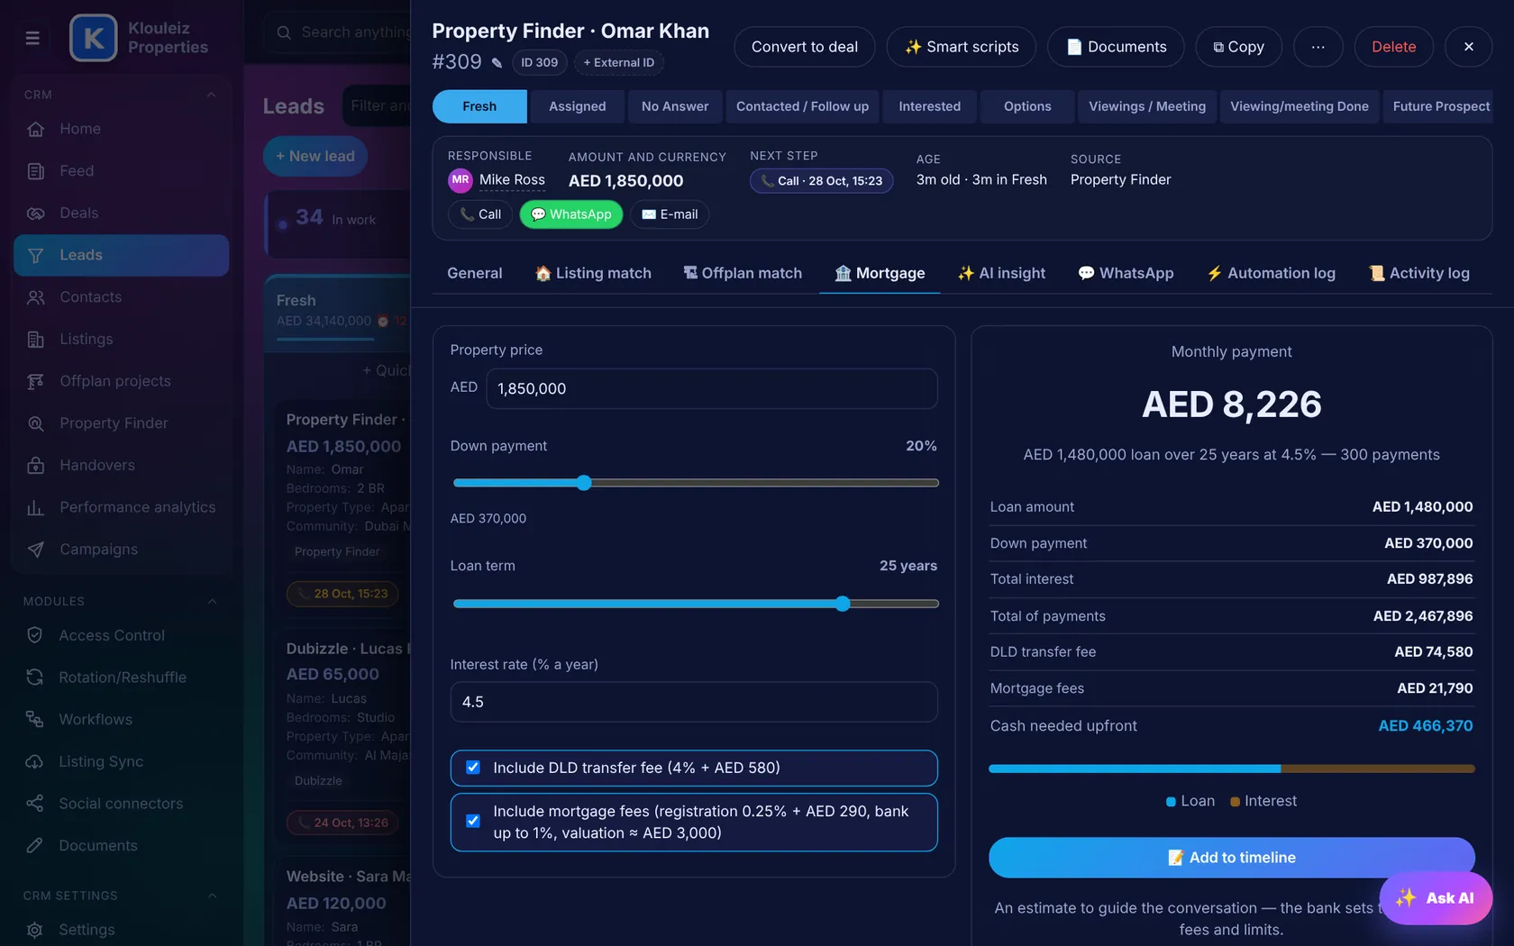Screen dimensions: 1514x946
Task: Click the Klouleiz Properties logo
Action: click(x=93, y=38)
